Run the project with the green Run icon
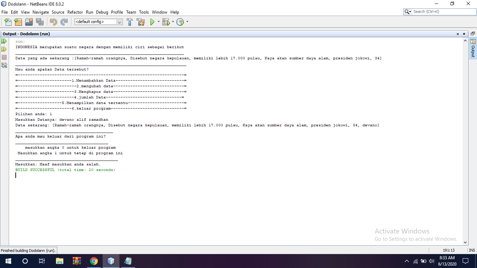Image resolution: width=477 pixels, height=268 pixels. (152, 22)
